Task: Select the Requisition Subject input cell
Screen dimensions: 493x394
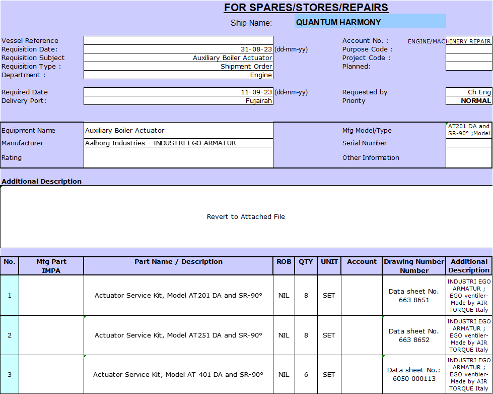Action: point(178,58)
